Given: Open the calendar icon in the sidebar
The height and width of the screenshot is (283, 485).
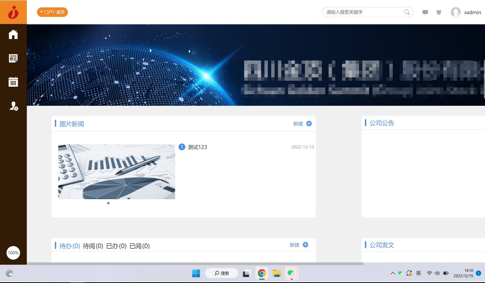Looking at the screenshot, I should pos(13,82).
